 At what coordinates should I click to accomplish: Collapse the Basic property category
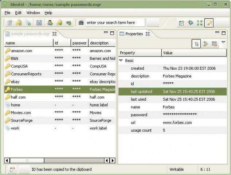(x=121, y=61)
